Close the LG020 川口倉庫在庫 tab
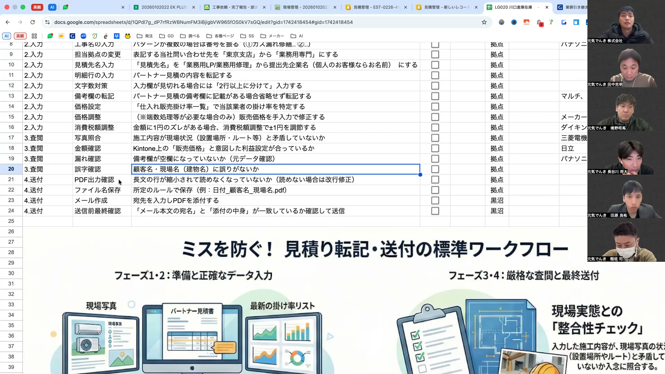Image resolution: width=665 pixels, height=374 pixels. coord(547,7)
